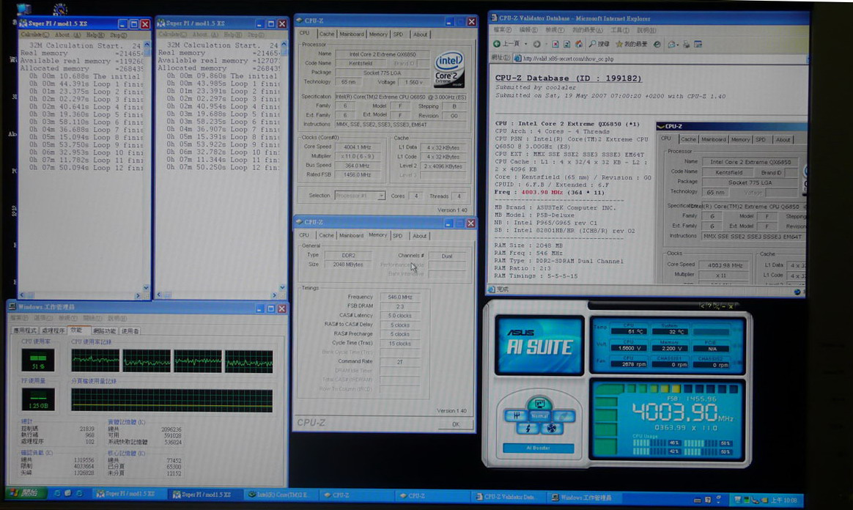Switch to the Mainboard tab in top CPU-Z window
Image resolution: width=853 pixels, height=510 pixels.
coord(352,34)
